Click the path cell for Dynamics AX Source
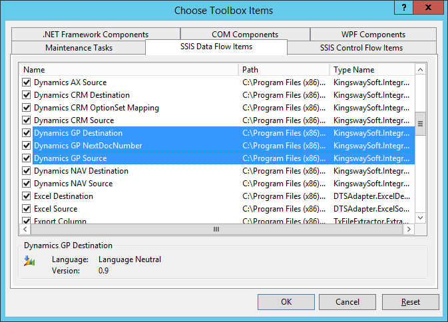 [x=284, y=82]
